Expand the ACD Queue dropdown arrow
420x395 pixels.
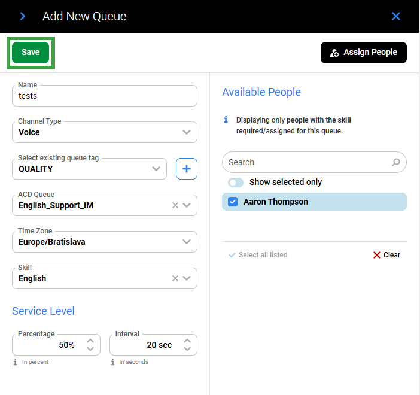[187, 205]
